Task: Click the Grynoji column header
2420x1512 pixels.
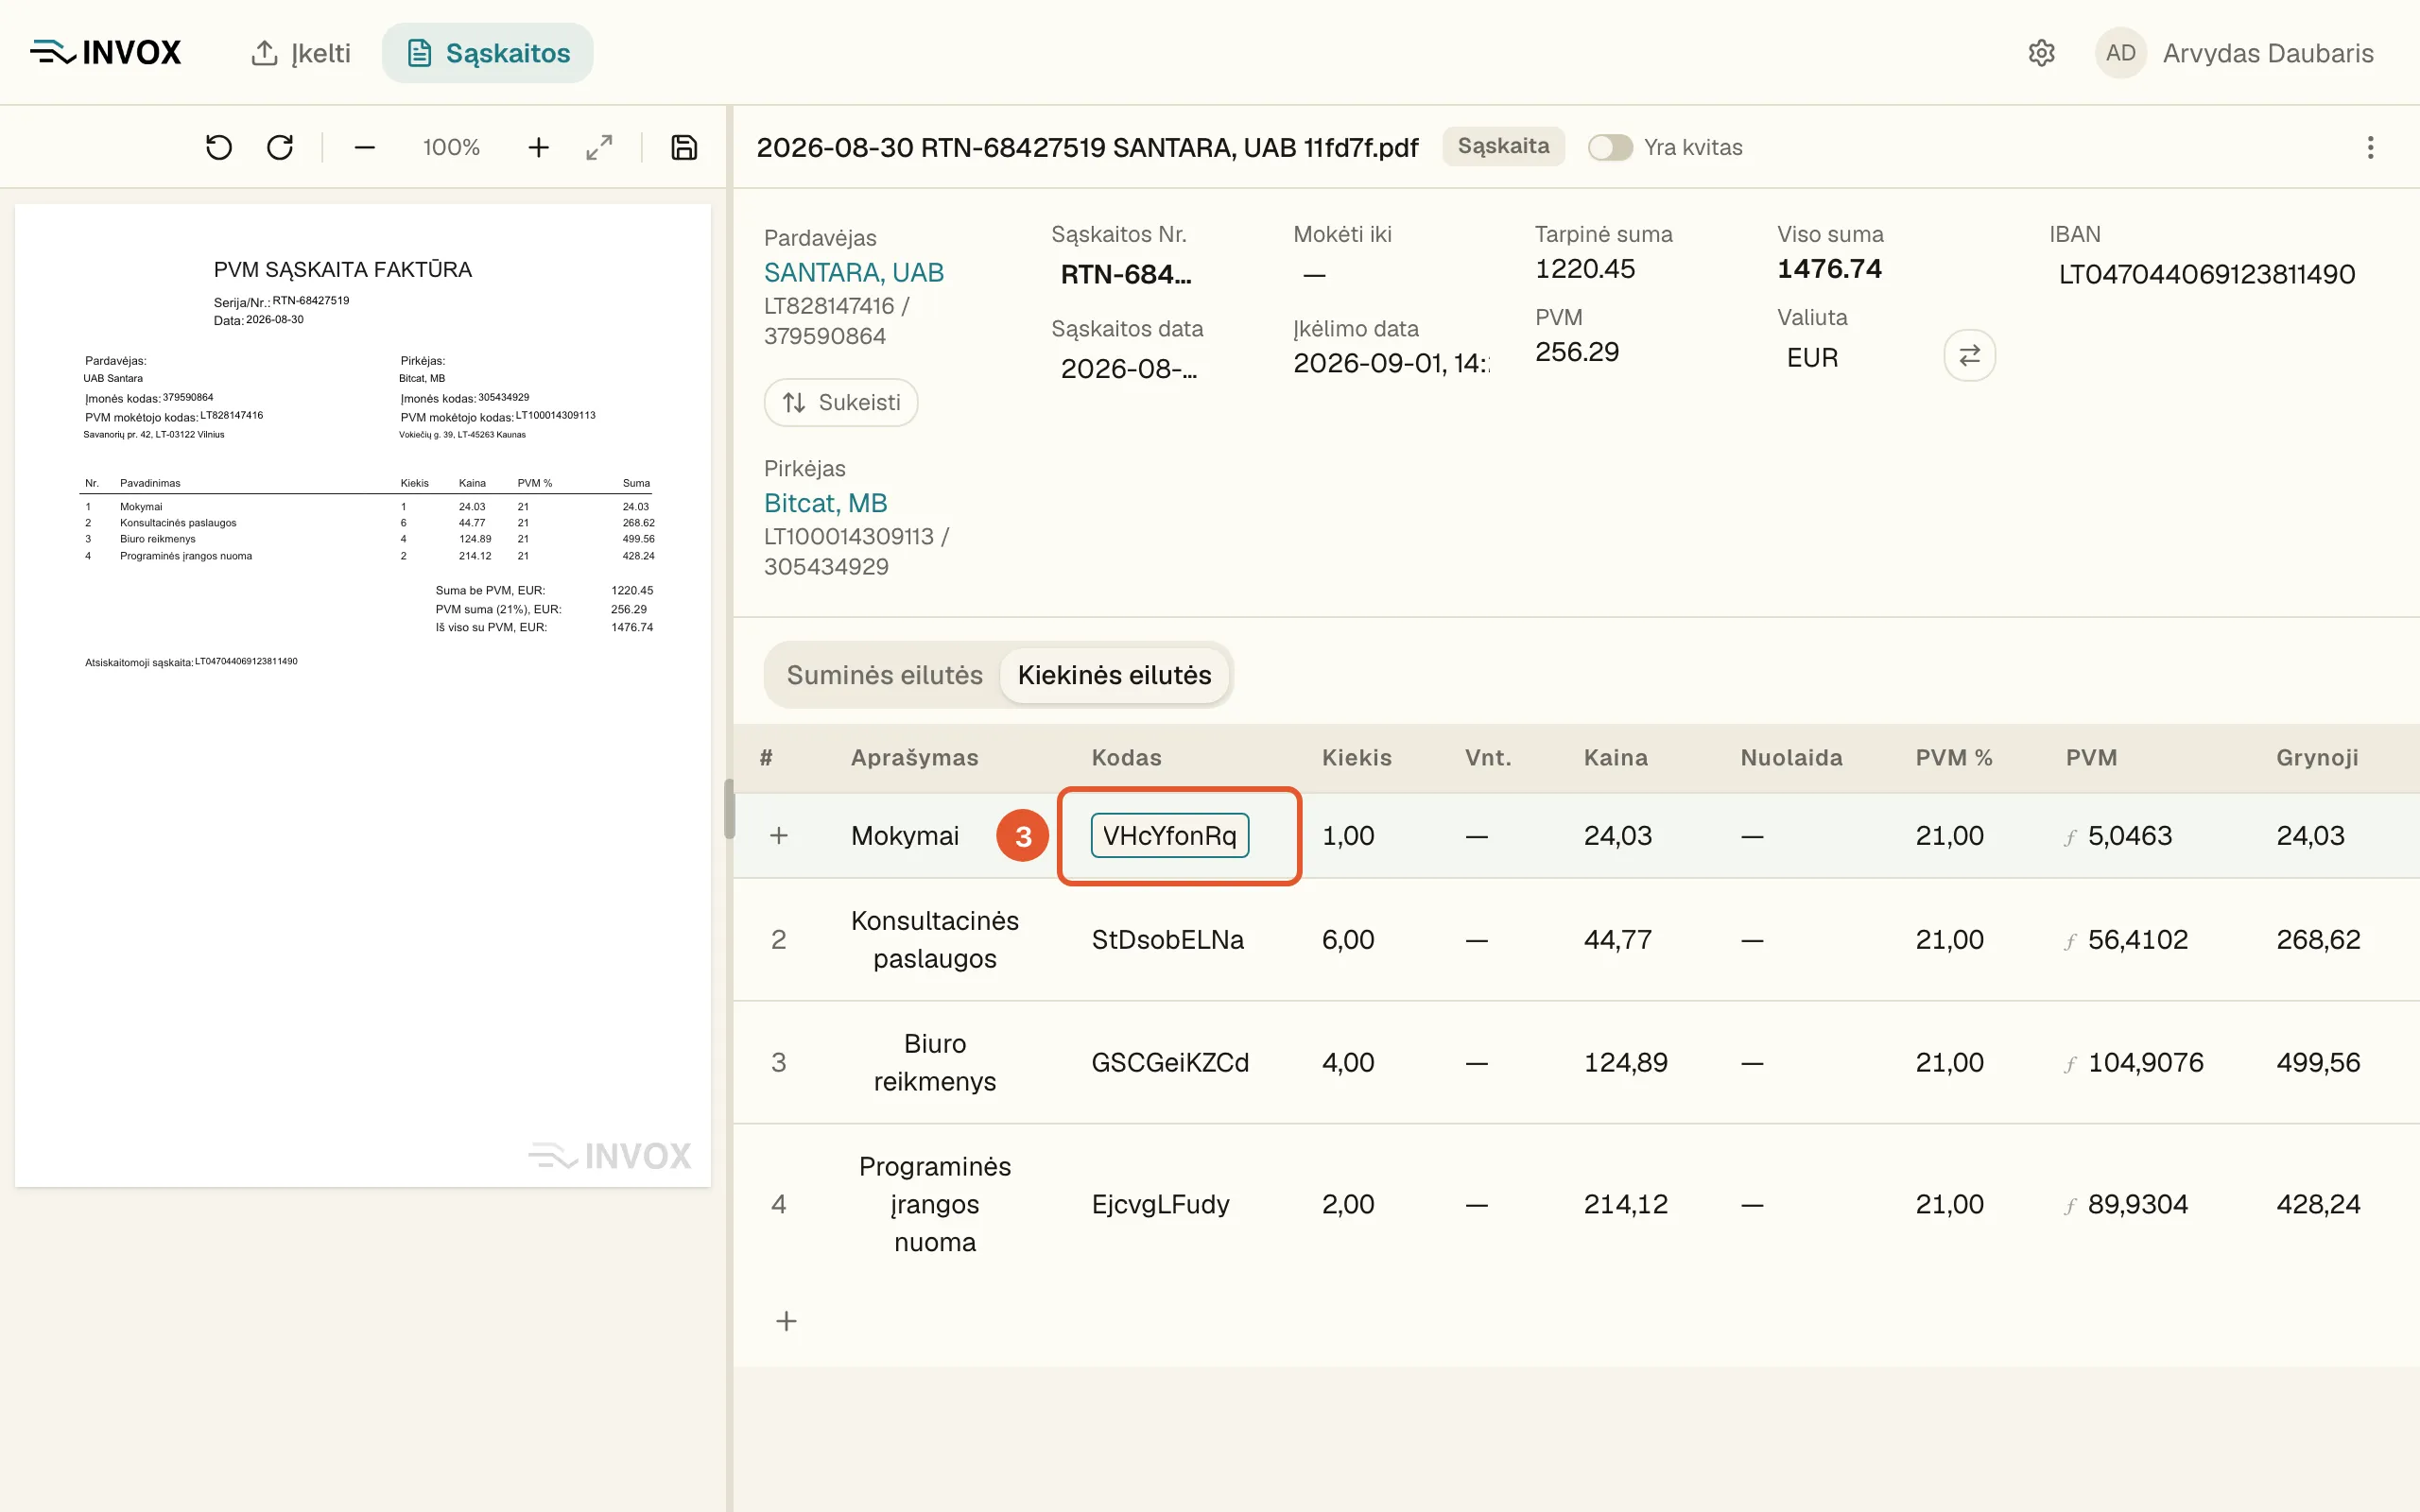Action: click(2317, 757)
